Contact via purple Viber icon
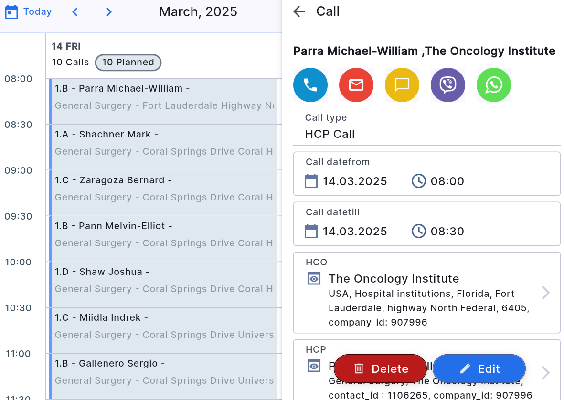The image size is (564, 400). click(448, 85)
